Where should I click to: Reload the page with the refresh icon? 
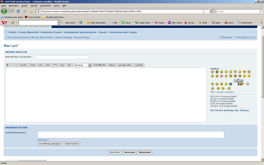(x=18, y=11)
